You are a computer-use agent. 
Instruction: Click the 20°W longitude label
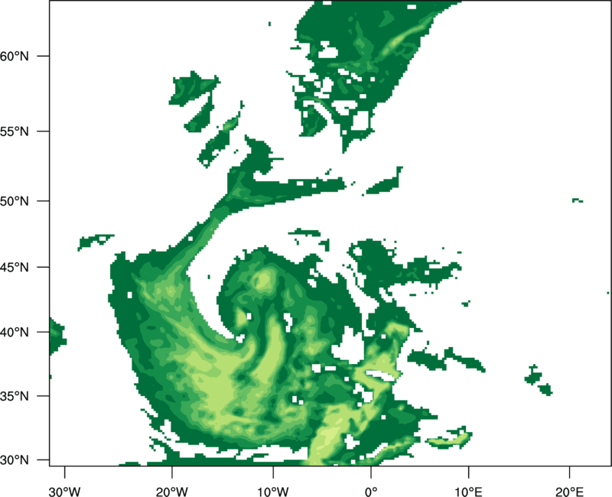point(171,492)
